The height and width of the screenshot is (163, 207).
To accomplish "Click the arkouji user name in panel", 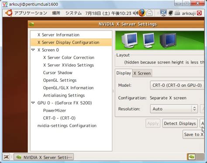I will [x=189, y=13].
